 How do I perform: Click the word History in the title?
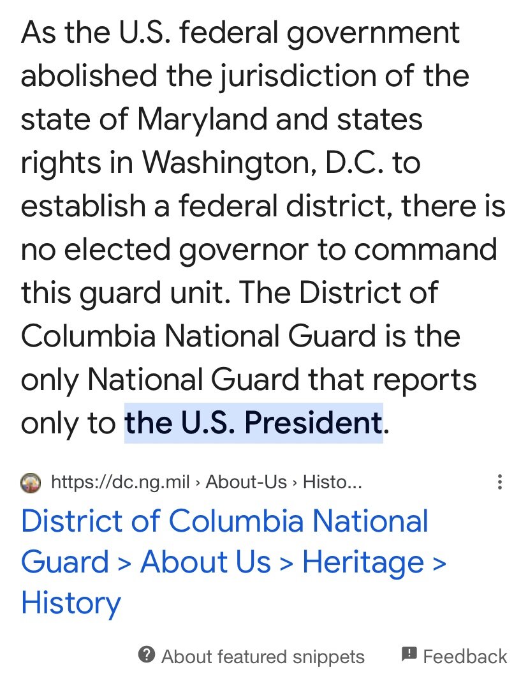pos(71,603)
